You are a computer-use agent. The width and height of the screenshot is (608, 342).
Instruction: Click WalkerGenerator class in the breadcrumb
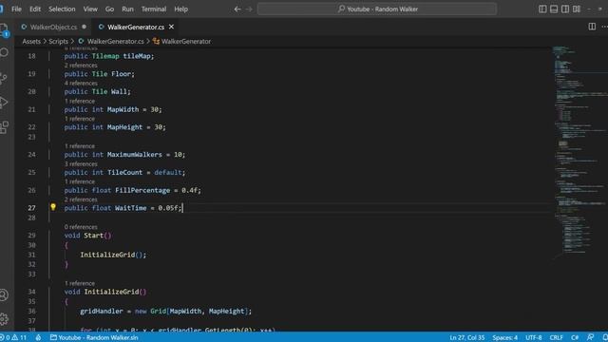(x=186, y=41)
